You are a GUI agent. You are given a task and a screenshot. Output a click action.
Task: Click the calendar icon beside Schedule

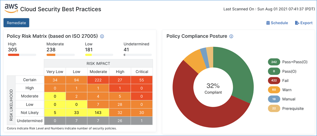pos(268,23)
